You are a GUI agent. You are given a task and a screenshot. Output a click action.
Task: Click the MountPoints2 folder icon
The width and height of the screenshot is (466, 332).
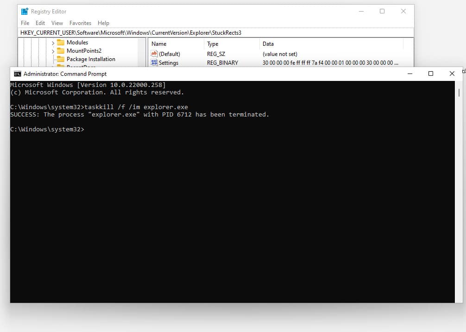61,50
